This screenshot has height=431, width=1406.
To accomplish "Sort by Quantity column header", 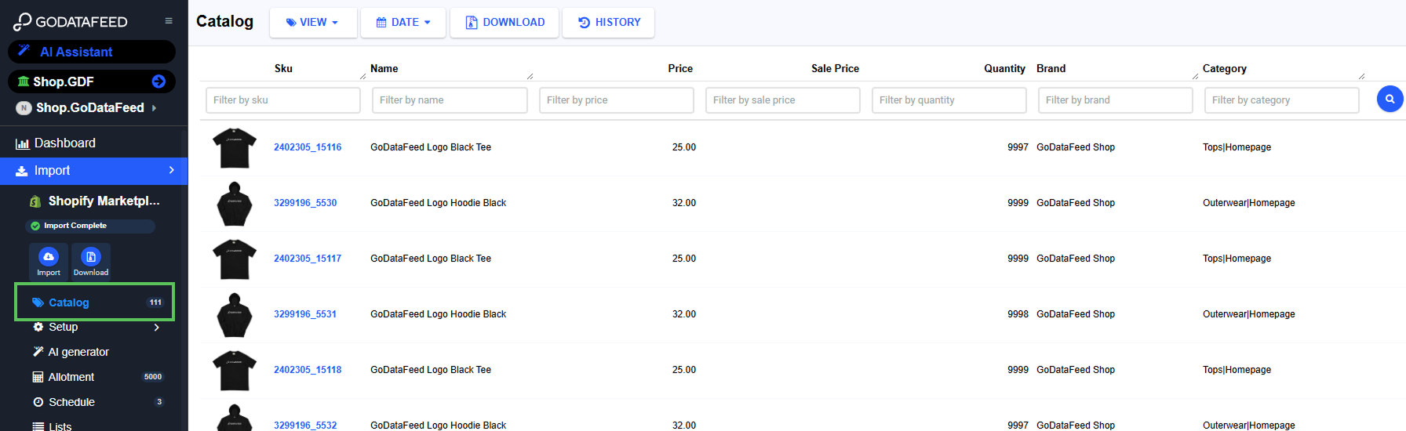I will pyautogui.click(x=1004, y=68).
